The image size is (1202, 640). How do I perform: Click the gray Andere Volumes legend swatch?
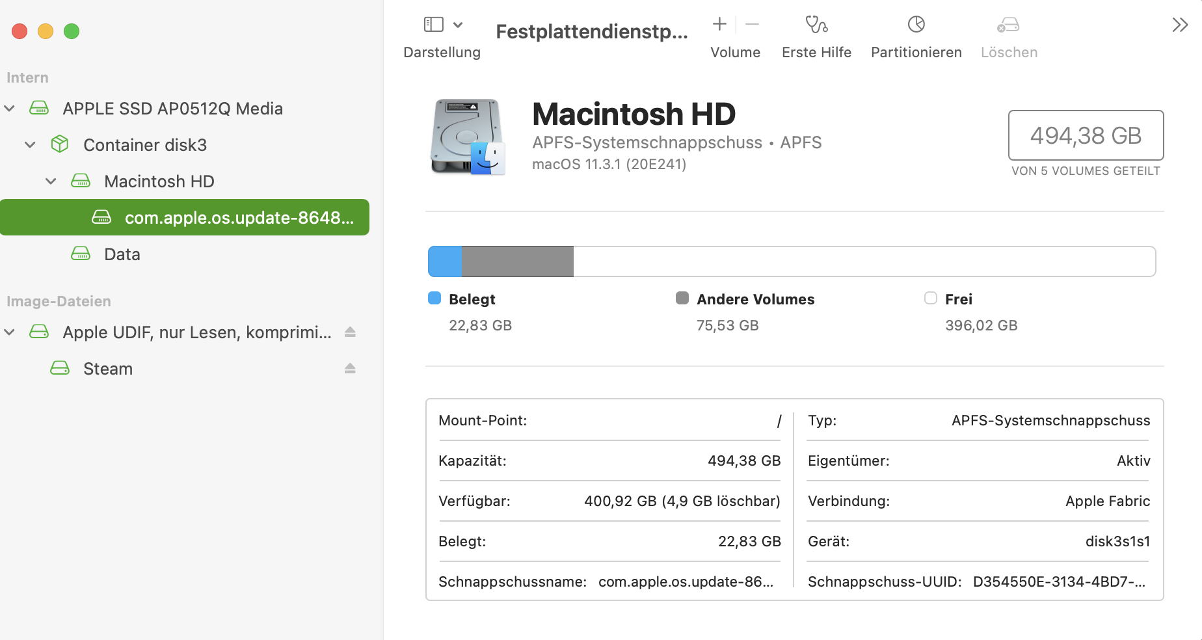click(682, 299)
